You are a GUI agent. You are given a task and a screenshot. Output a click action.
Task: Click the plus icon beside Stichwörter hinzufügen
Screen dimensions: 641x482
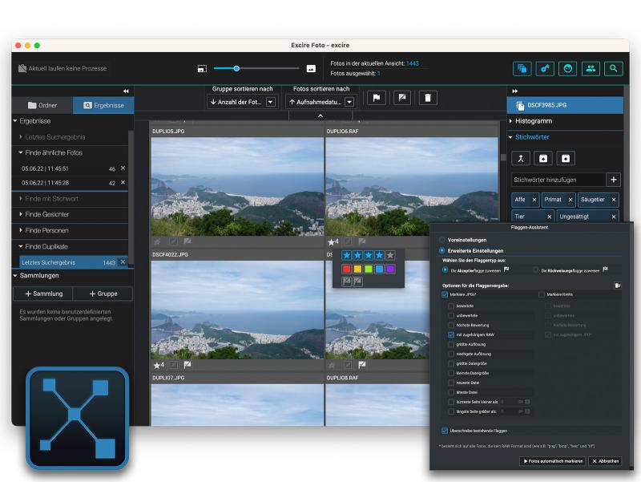(x=614, y=180)
